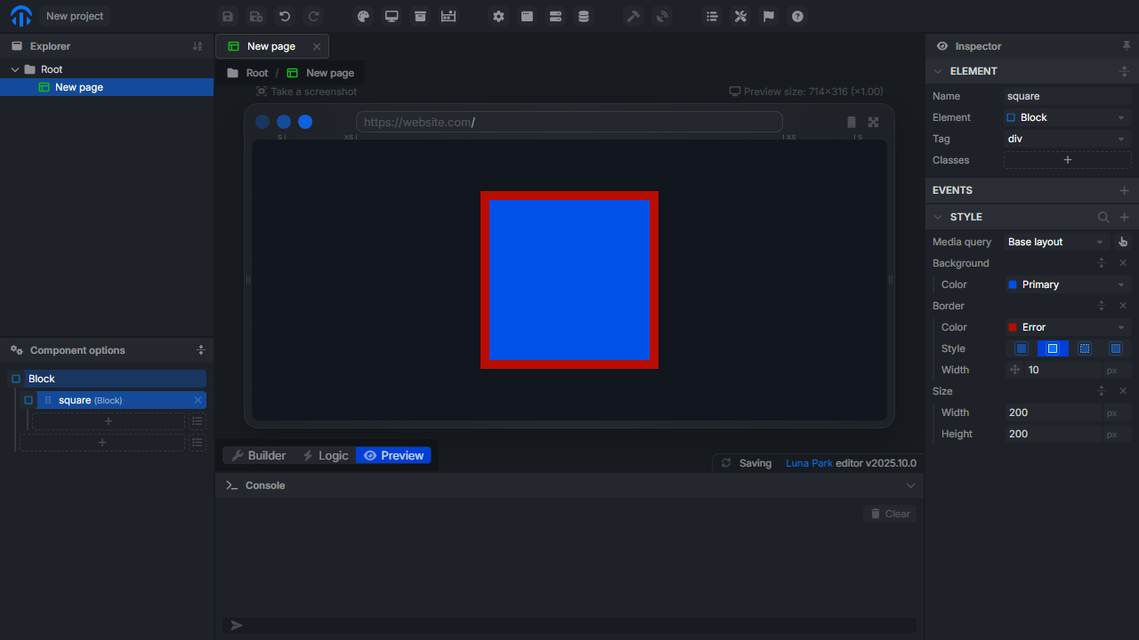Open the theme palette icon in toolbar
Viewport: 1139px width, 640px height.
(363, 16)
